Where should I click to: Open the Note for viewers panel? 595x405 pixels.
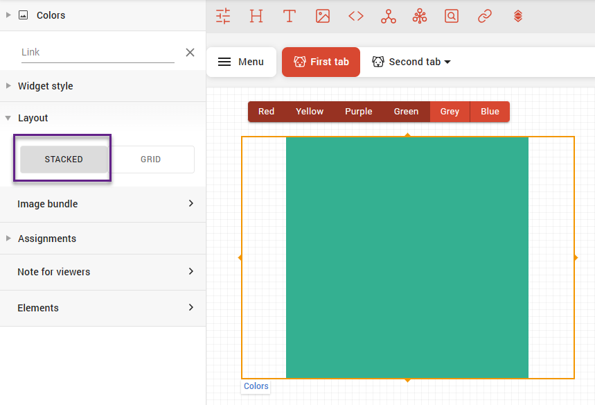(103, 272)
